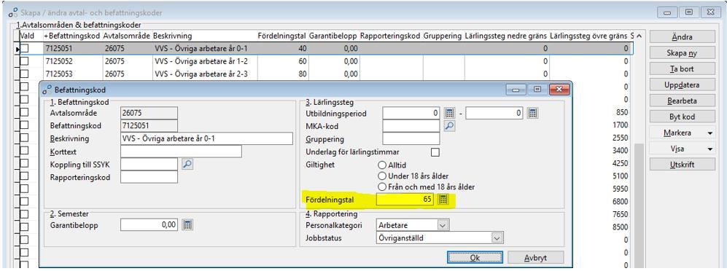Click Gruppering input field in dialog
The width and height of the screenshot is (727, 271).
click(x=411, y=138)
